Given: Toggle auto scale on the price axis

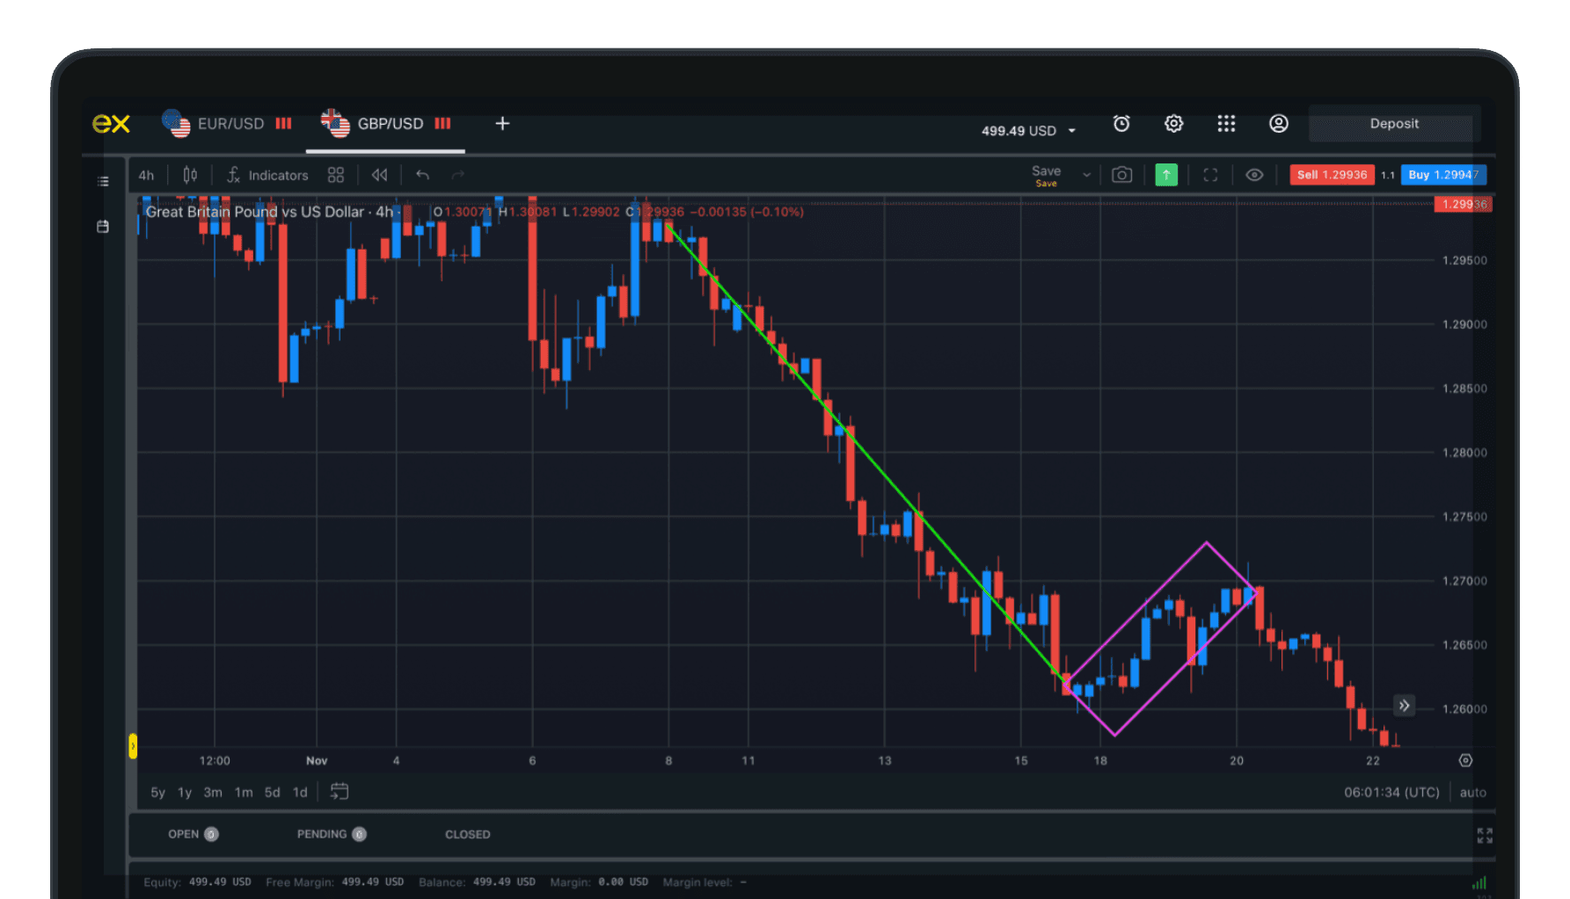Looking at the screenshot, I should 1472,793.
